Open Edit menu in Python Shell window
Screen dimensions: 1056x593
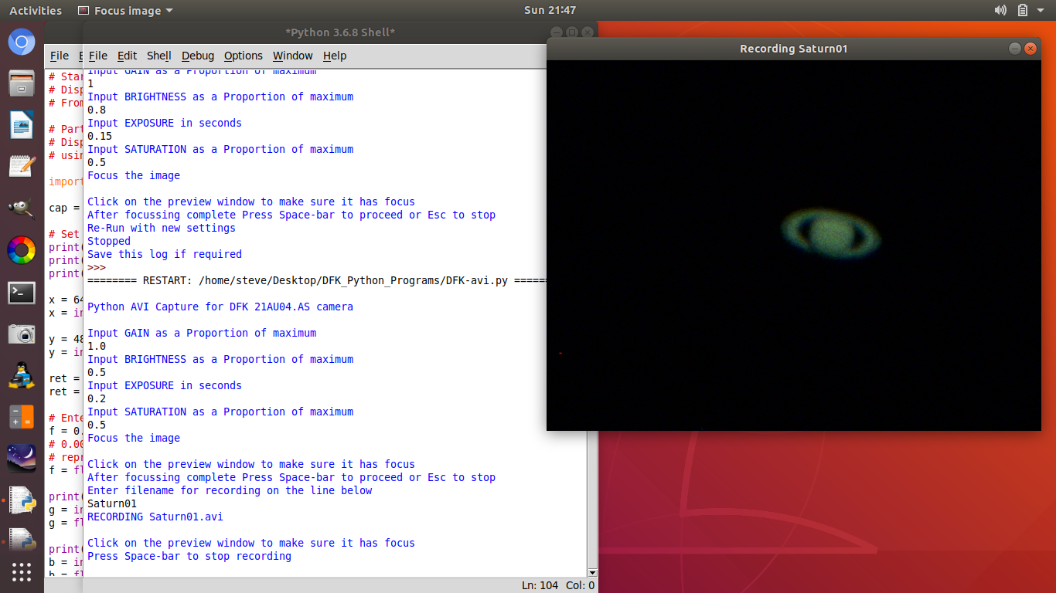127,56
